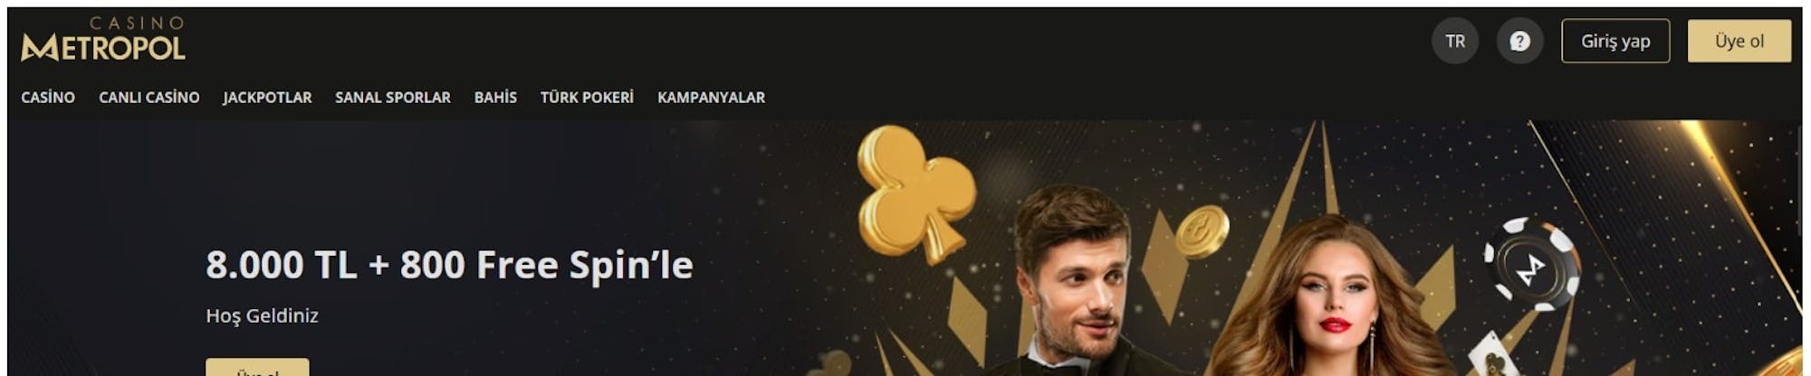
Task: Click the 8.000 TL + 800 Free Spin'le headline
Action: (x=449, y=265)
